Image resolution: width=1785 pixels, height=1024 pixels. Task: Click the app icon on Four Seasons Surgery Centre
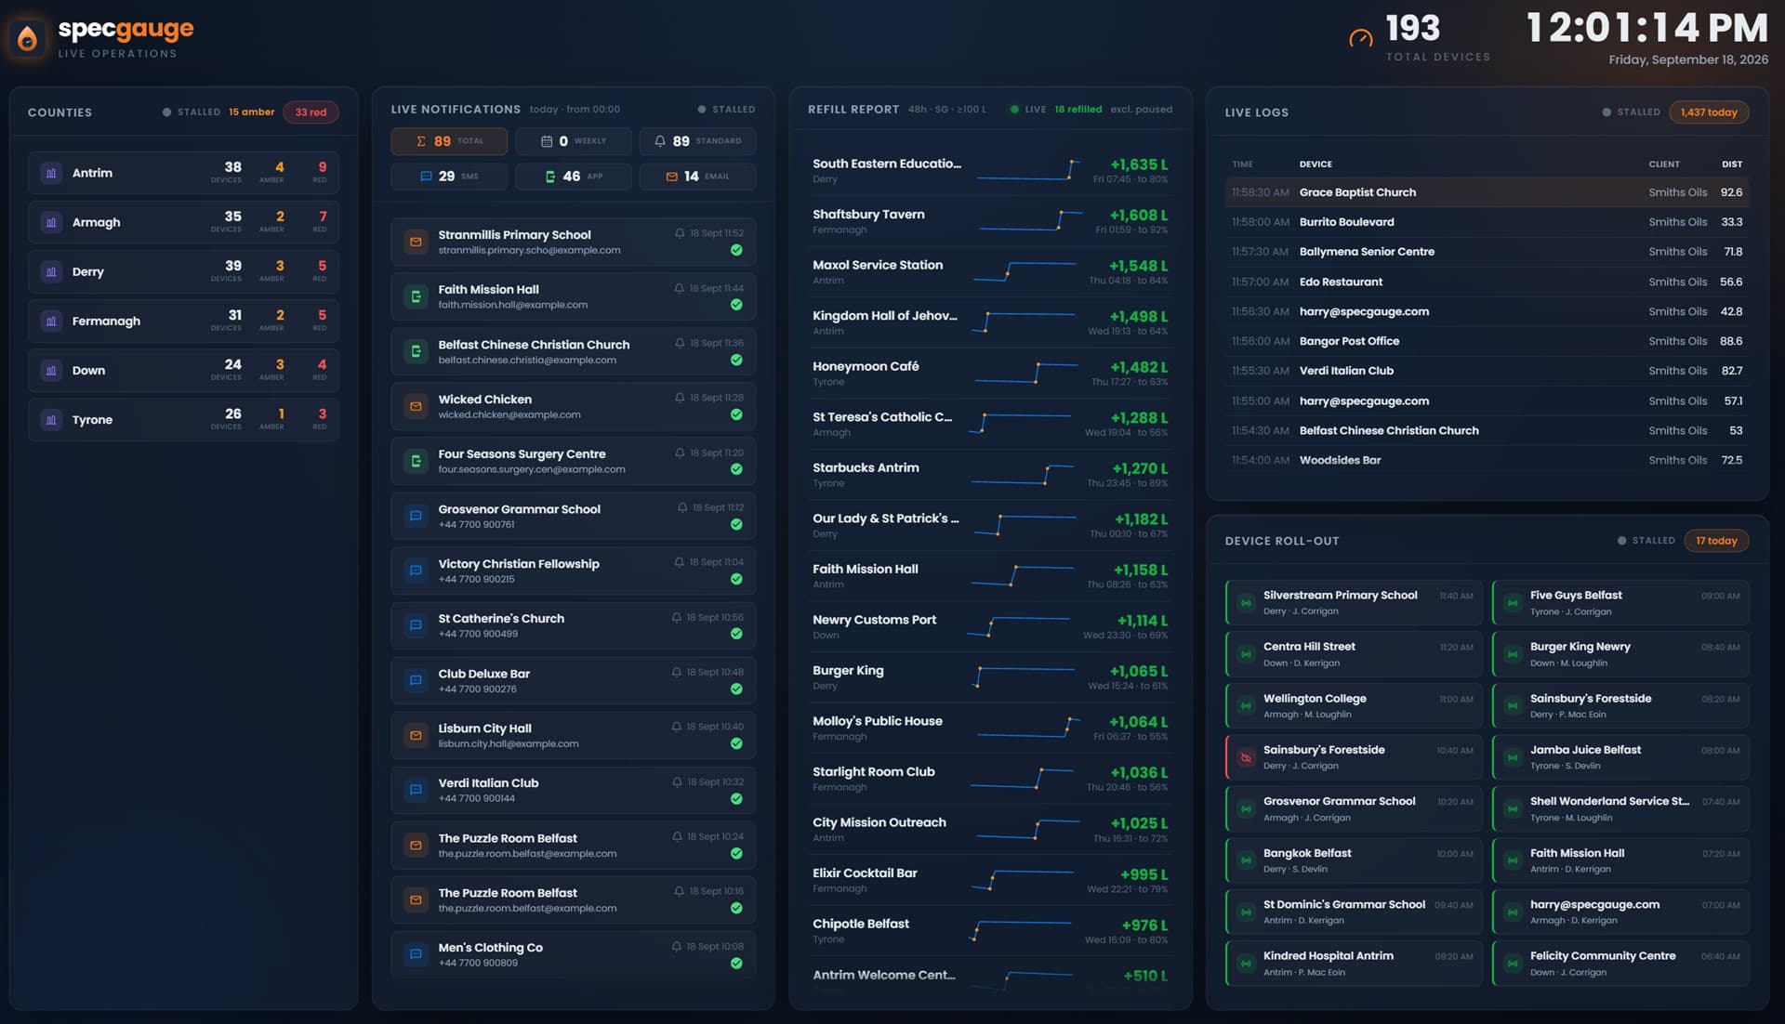[416, 461]
